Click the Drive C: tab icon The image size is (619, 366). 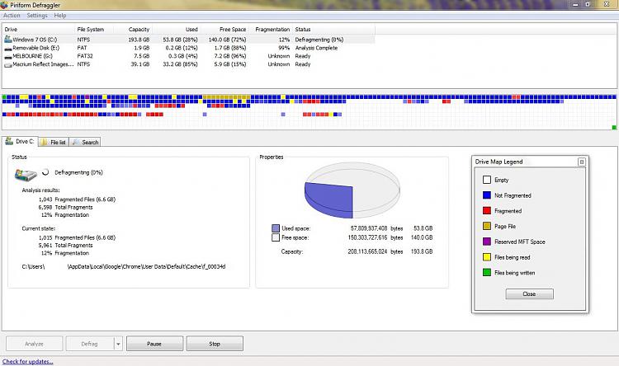pos(9,141)
